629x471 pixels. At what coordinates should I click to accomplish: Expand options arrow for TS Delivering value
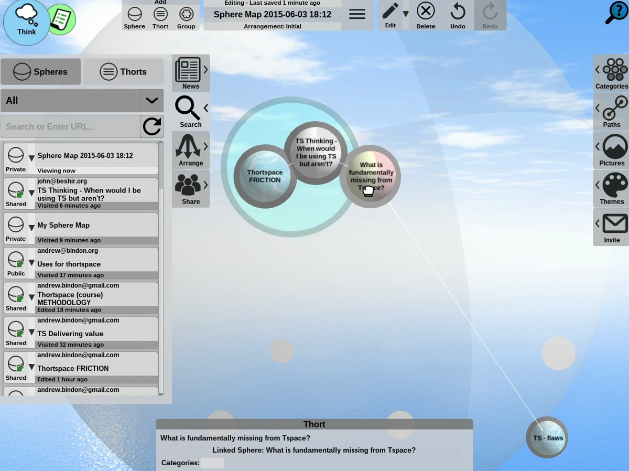(x=31, y=332)
